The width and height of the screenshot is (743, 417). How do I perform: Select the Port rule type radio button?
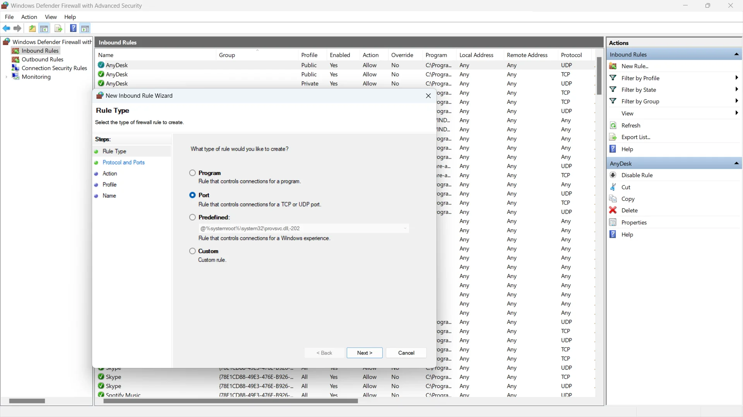tap(192, 195)
